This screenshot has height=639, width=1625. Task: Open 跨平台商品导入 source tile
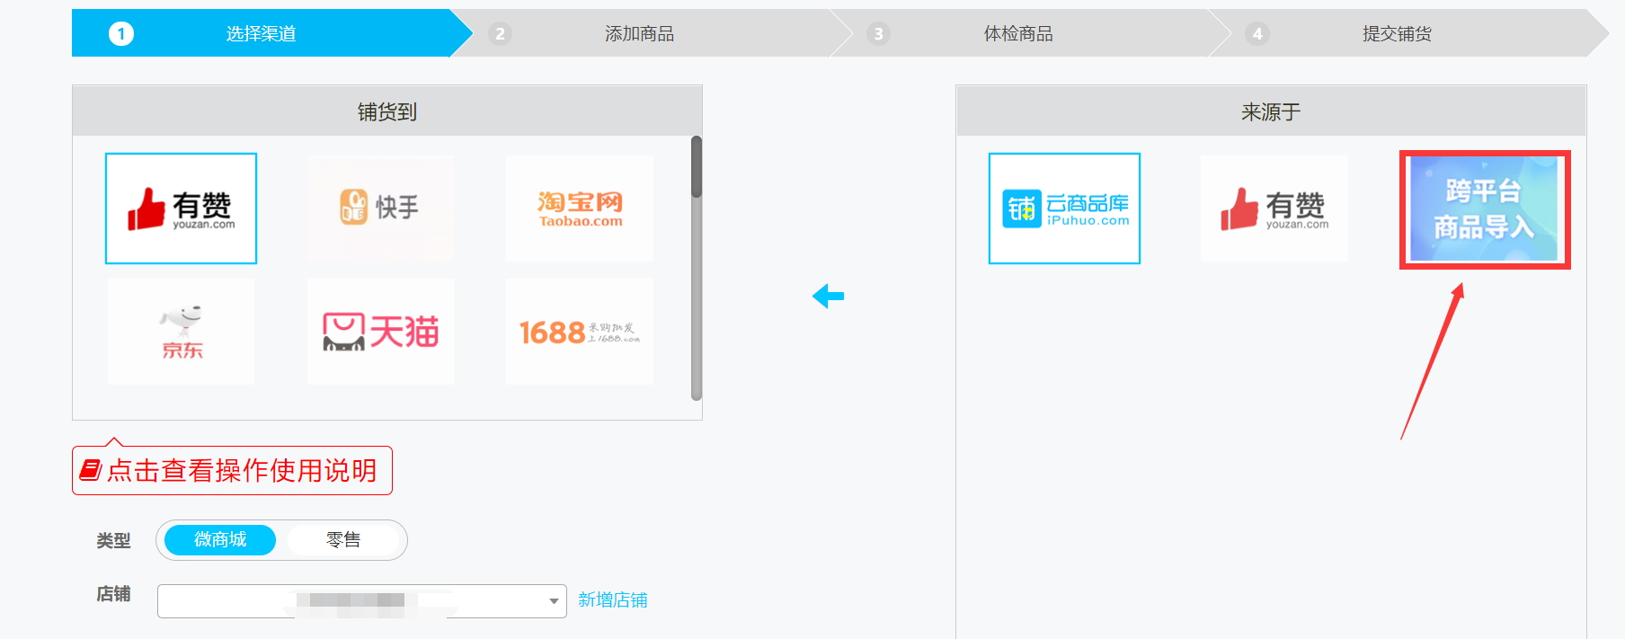coord(1484,209)
